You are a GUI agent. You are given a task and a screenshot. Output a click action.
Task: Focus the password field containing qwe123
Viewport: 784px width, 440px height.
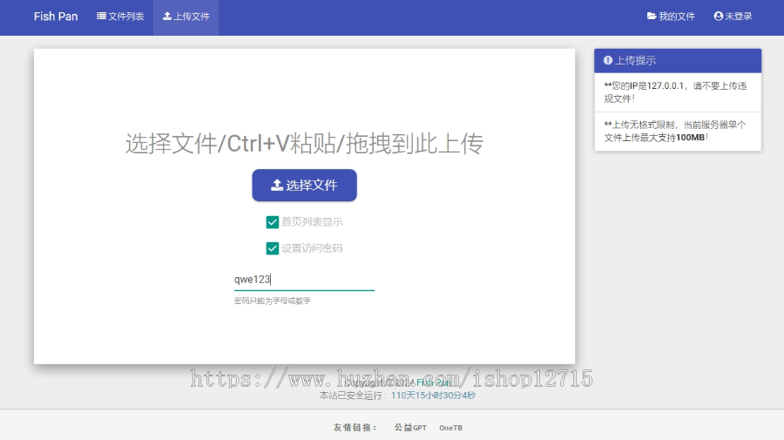[x=304, y=280]
